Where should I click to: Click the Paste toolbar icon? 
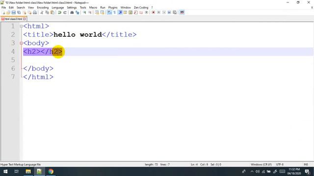(x=52, y=12)
